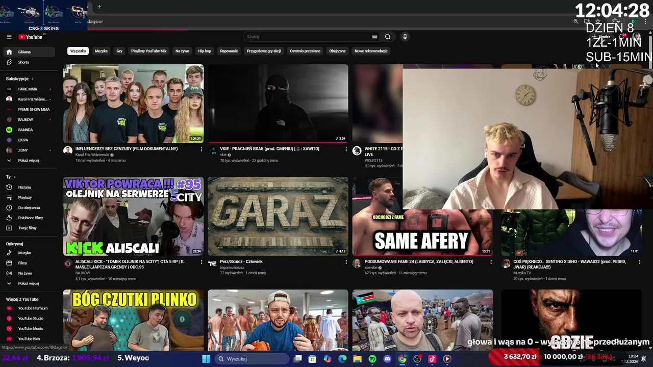Play the BÓG CZUTKI PLINKO thumbnail
This screenshot has width=653, height=367.
134,320
